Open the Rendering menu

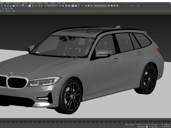[x=25, y=3]
